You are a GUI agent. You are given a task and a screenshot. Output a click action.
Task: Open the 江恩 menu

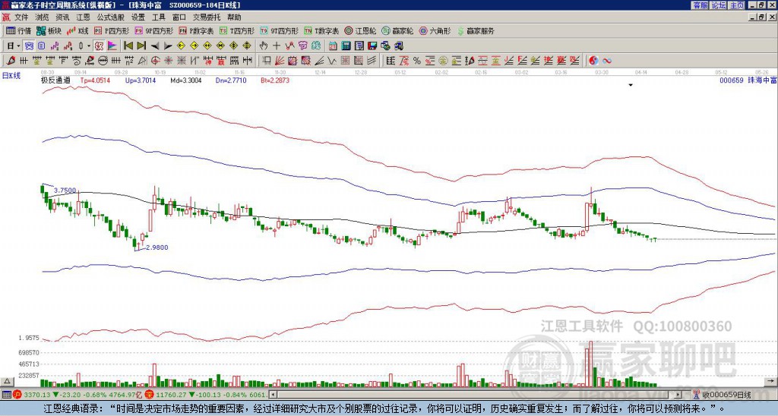[83, 17]
